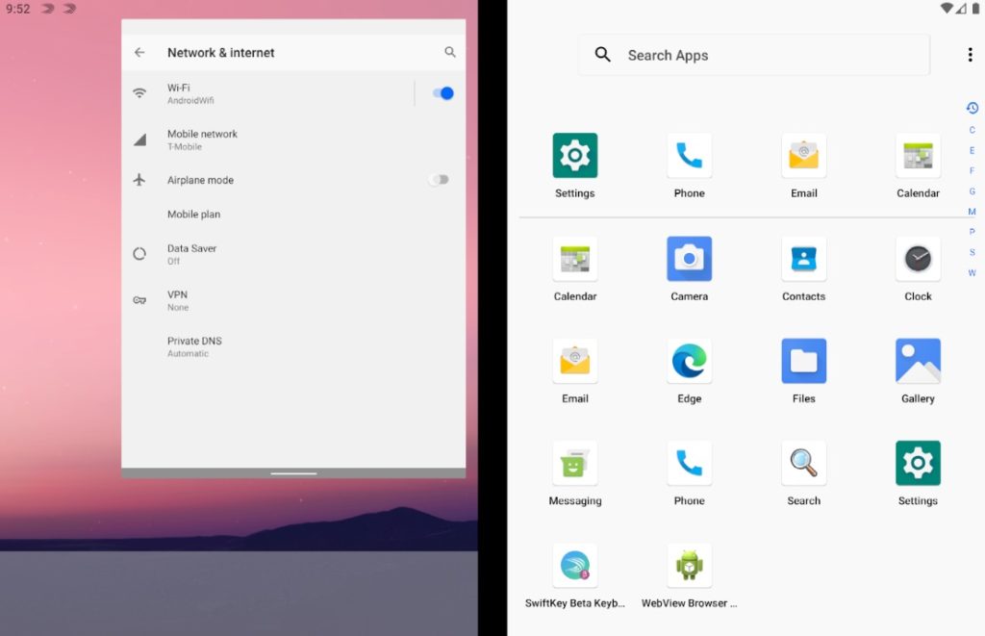Launch SwiftKey Beta Keyboard
Image resolution: width=985 pixels, height=636 pixels.
coord(574,566)
